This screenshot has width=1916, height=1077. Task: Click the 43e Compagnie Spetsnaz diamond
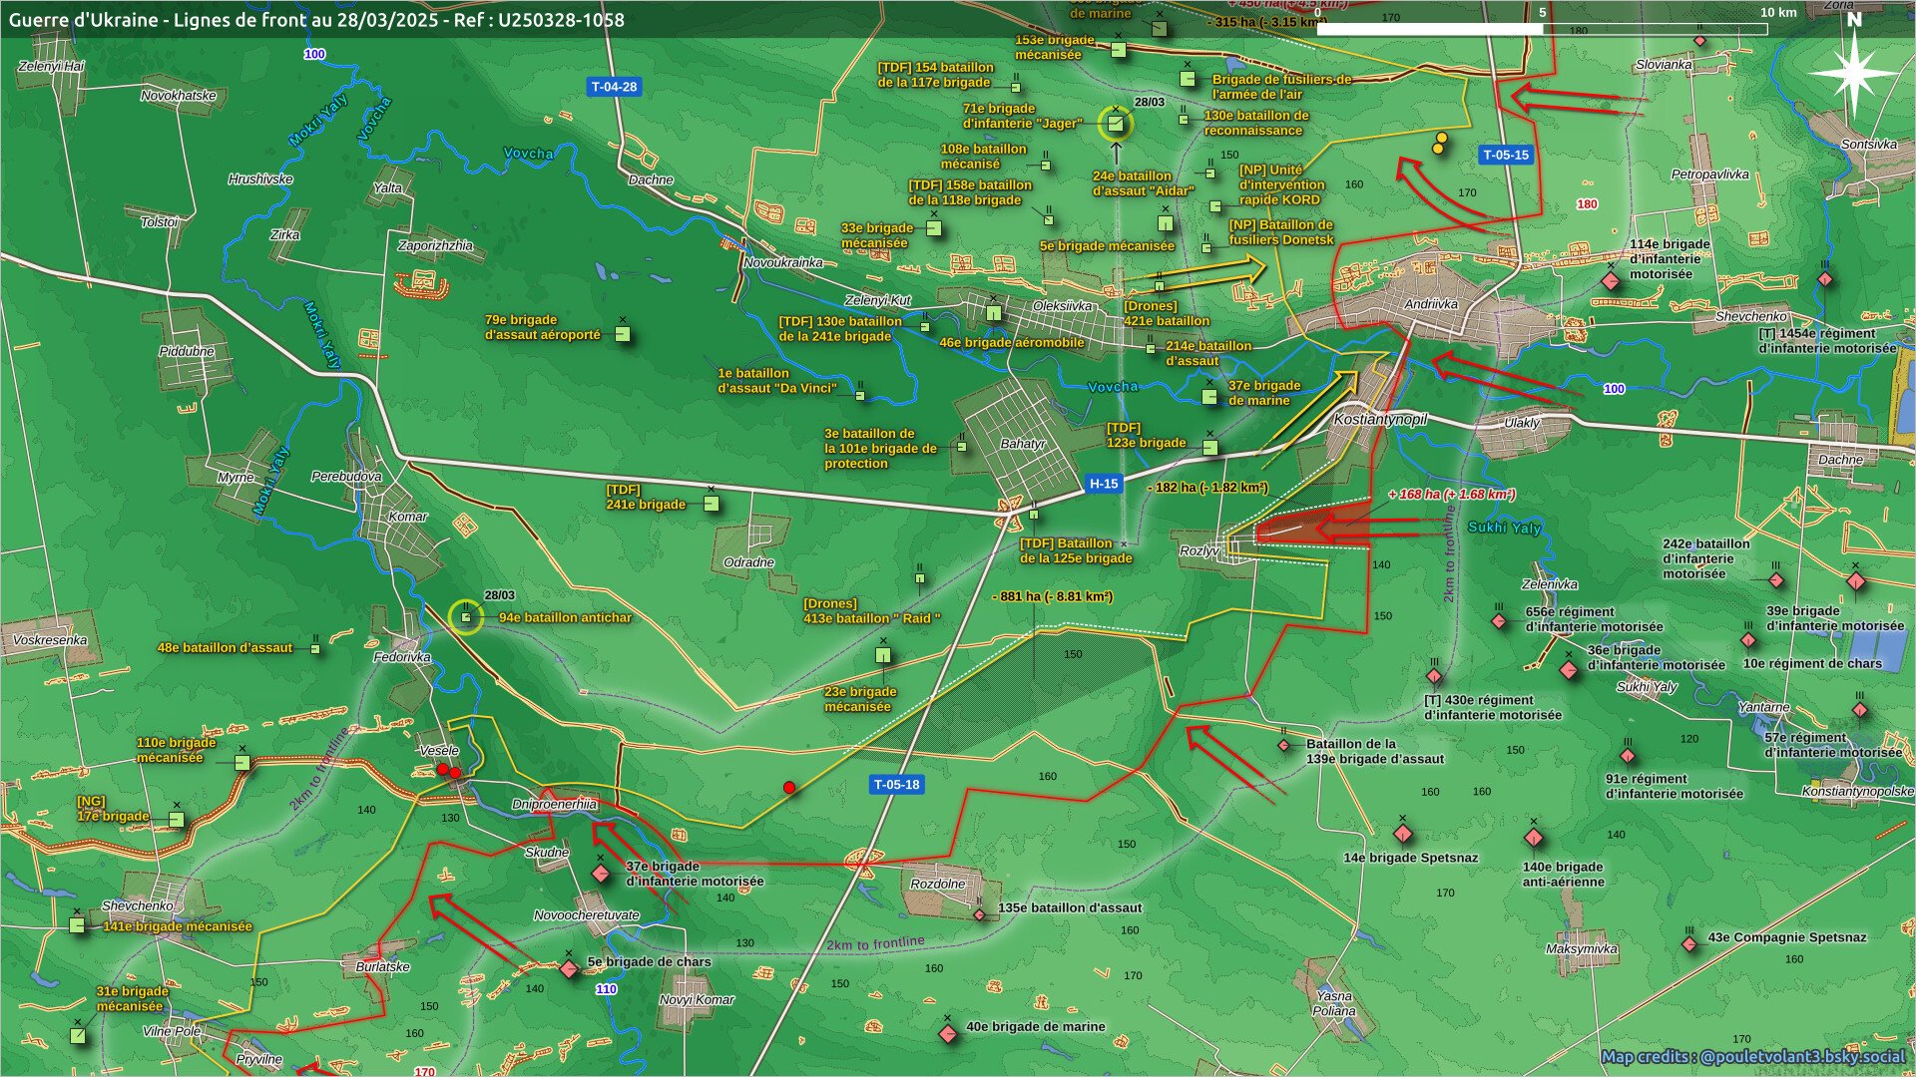[1689, 943]
